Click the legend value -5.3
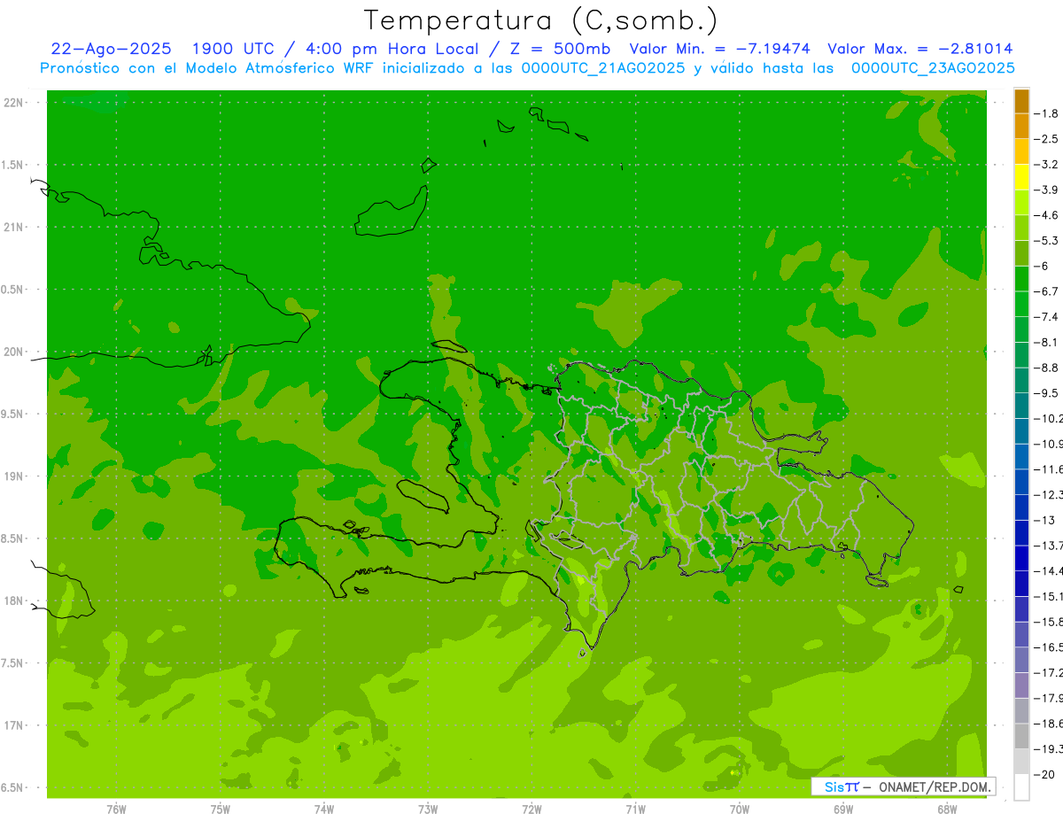 point(1048,241)
